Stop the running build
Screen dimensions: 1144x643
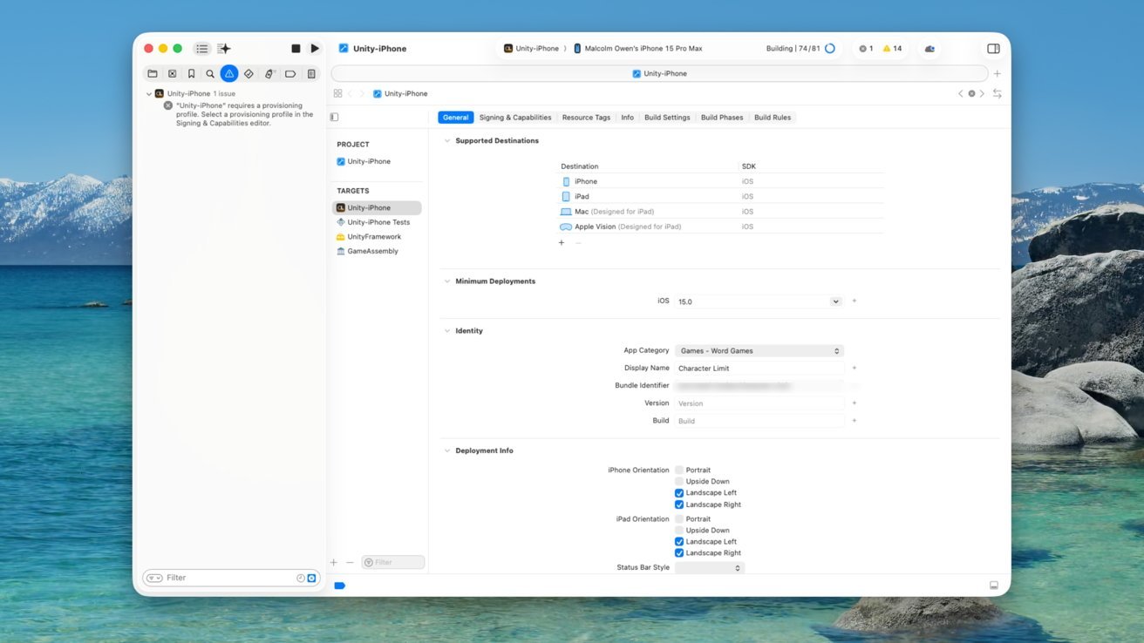[x=296, y=49]
